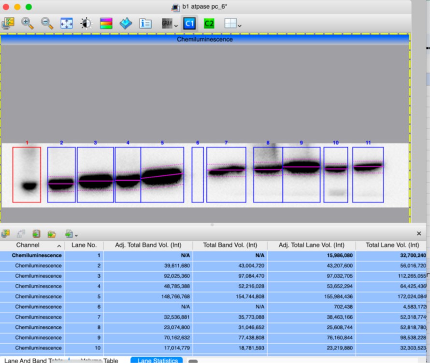
Task: Toggle channel C2 display
Action: pos(209,23)
